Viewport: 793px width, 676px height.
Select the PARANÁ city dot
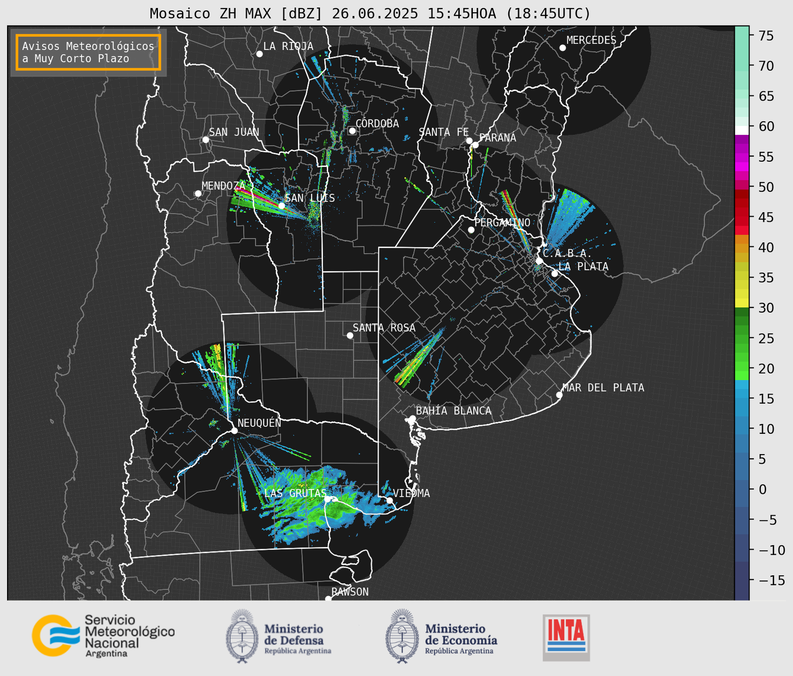click(475, 145)
